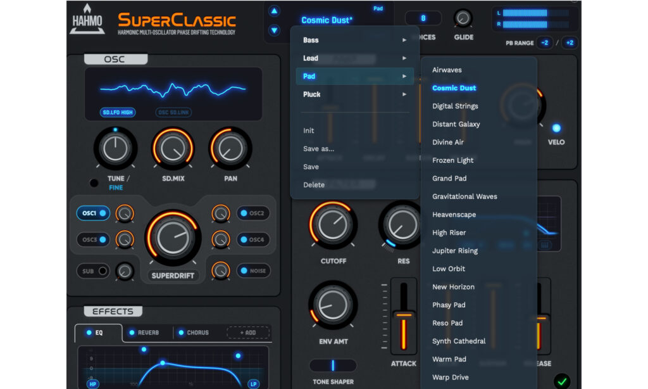Click the OSC4 level knob
This screenshot has height=389, width=648.
221,239
